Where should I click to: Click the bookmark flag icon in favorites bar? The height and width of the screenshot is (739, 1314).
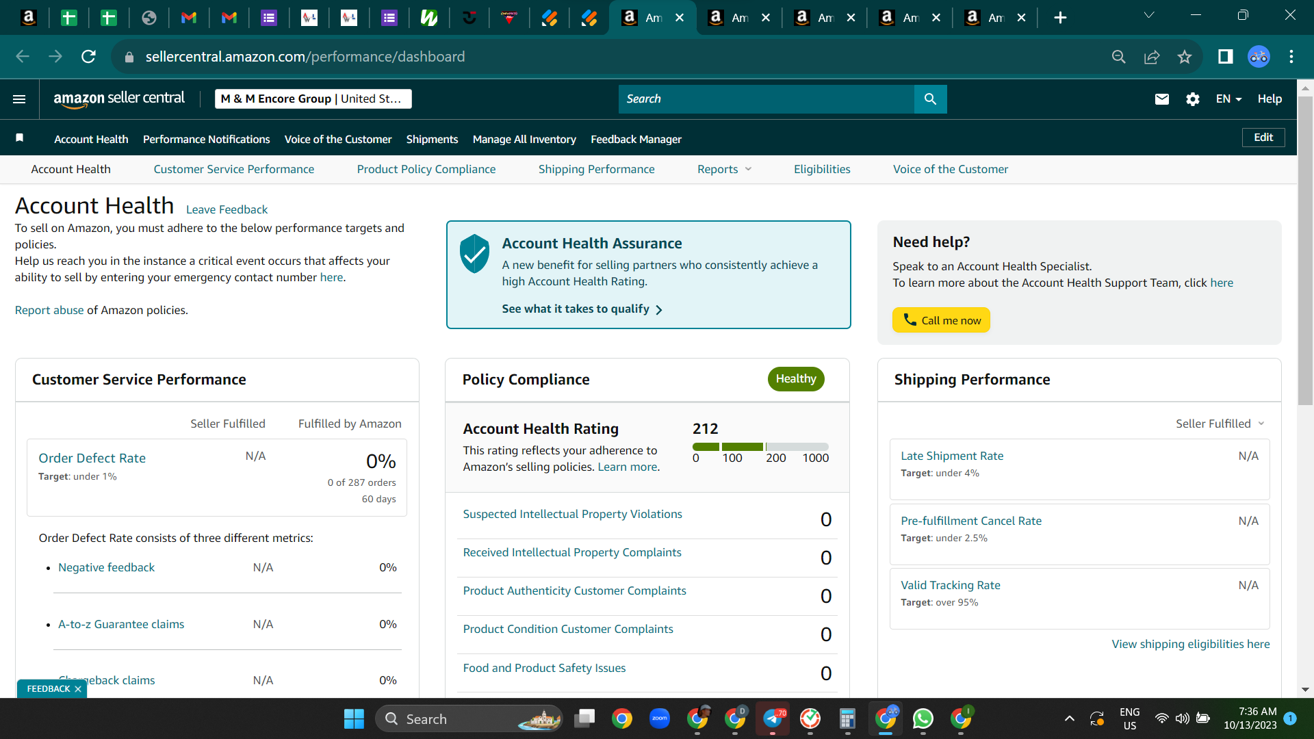(x=20, y=138)
